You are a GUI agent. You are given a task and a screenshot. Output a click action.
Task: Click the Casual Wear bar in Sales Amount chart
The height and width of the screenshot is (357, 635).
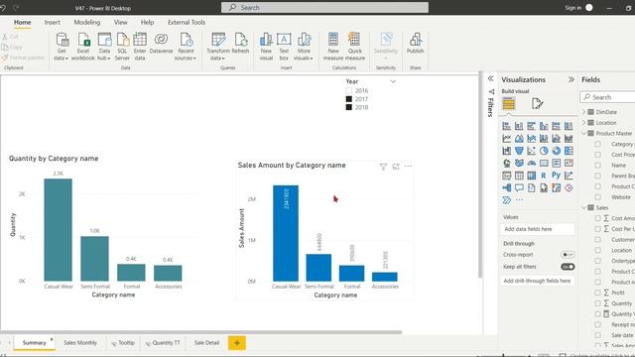[x=286, y=233]
